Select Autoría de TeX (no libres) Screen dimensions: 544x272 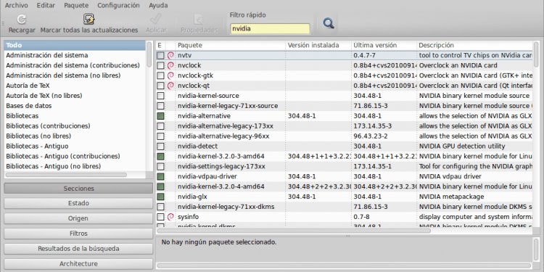(75, 96)
